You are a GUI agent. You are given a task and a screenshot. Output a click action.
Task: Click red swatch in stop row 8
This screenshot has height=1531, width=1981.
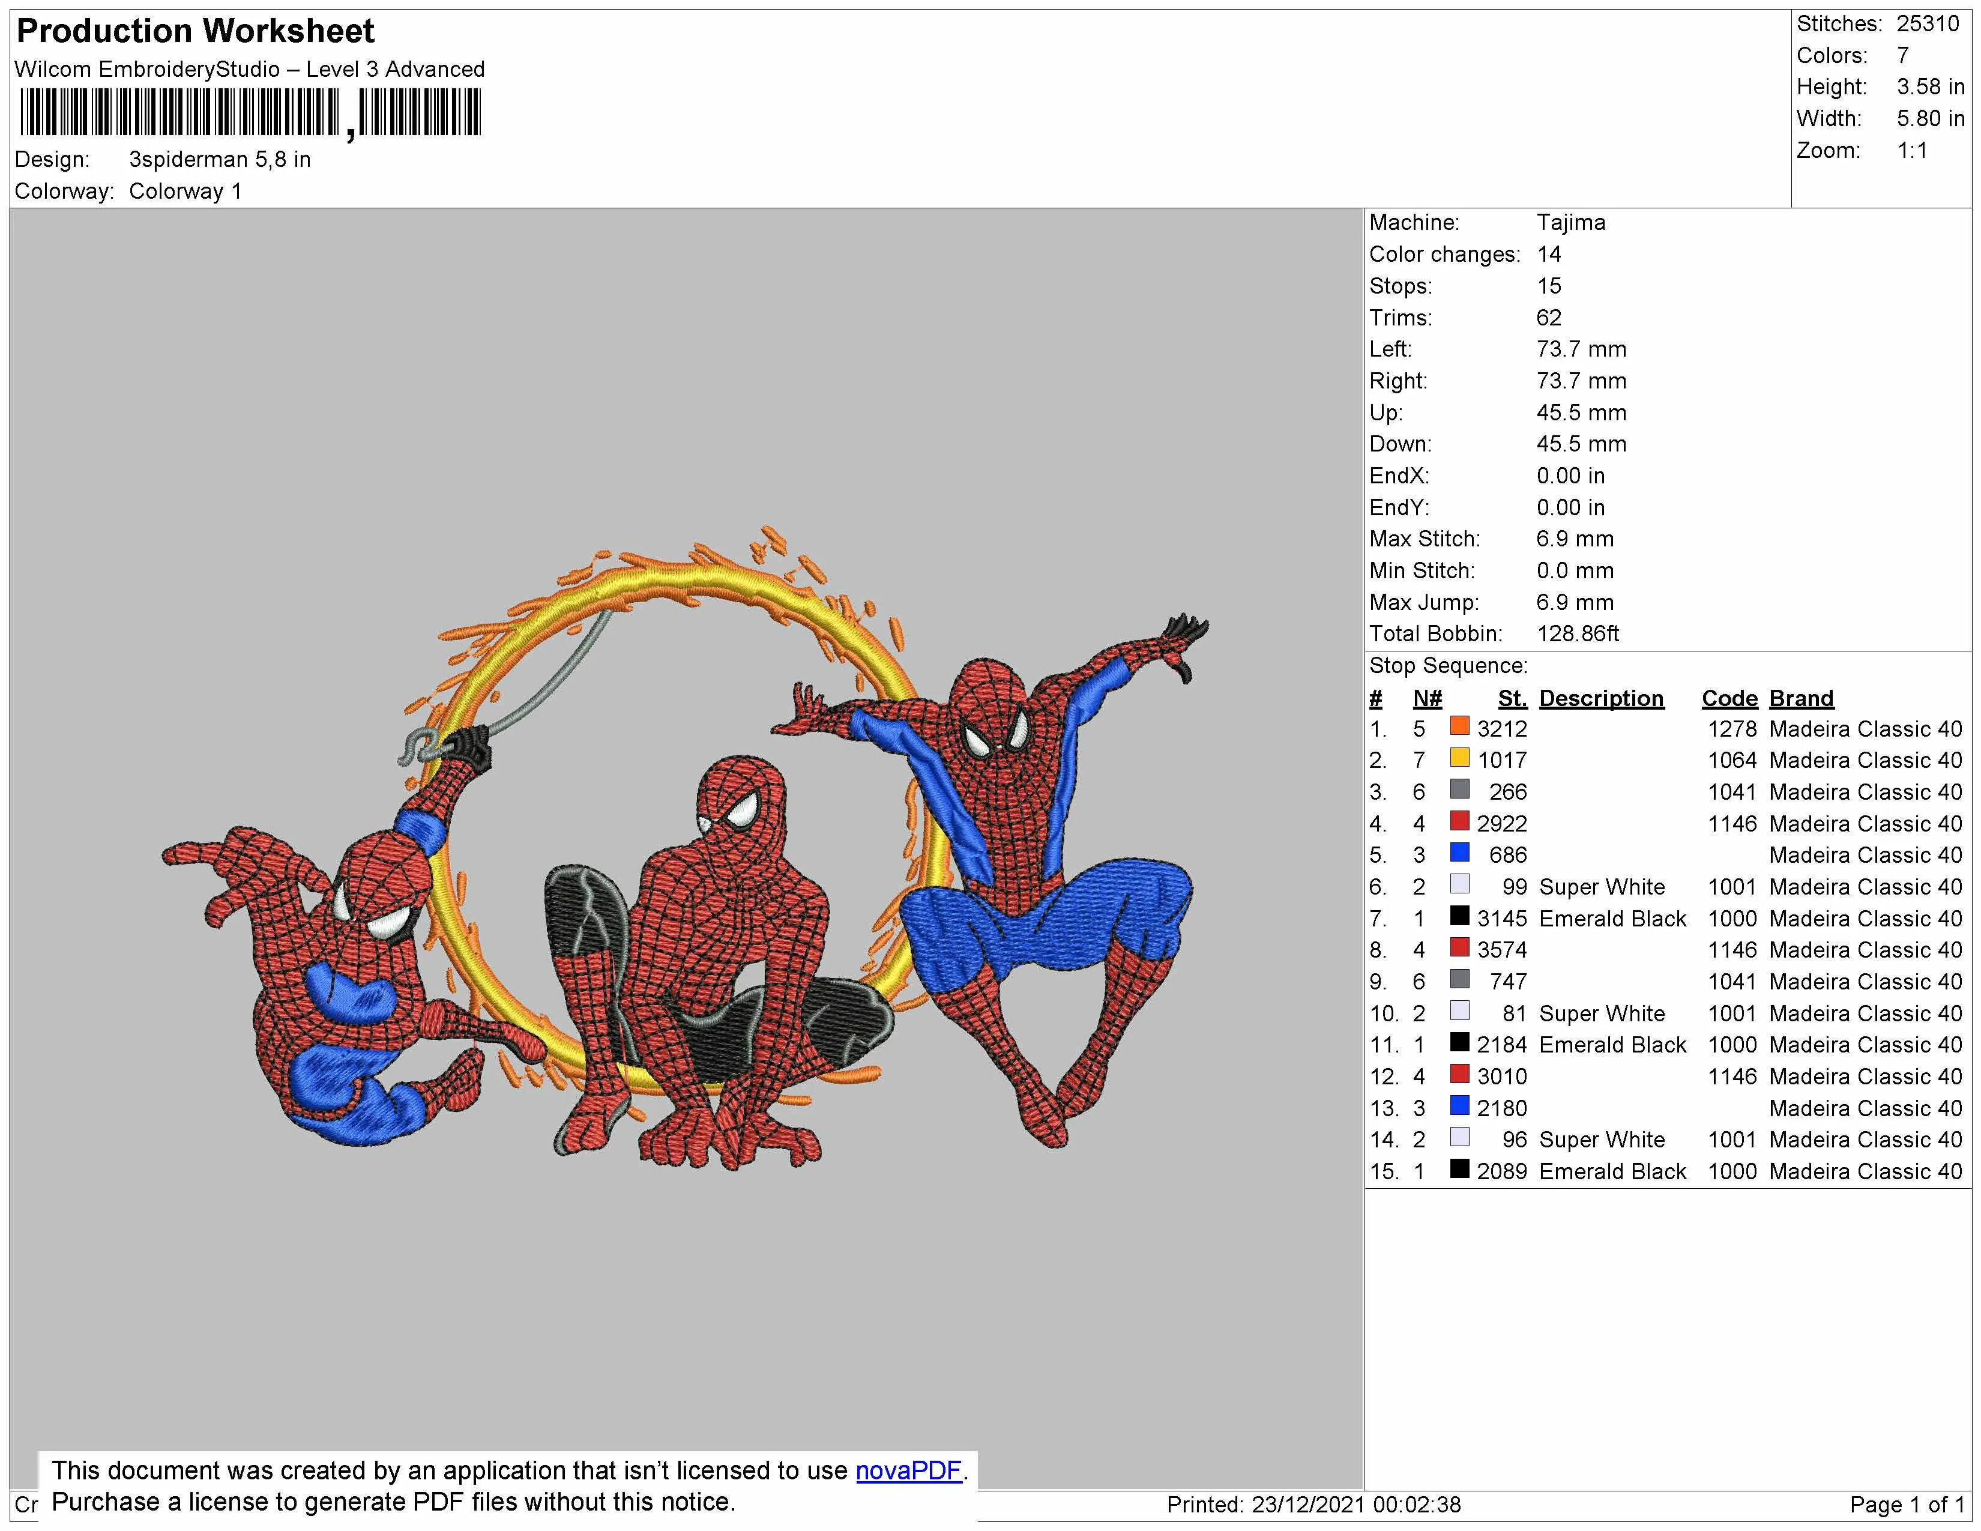click(x=1459, y=947)
